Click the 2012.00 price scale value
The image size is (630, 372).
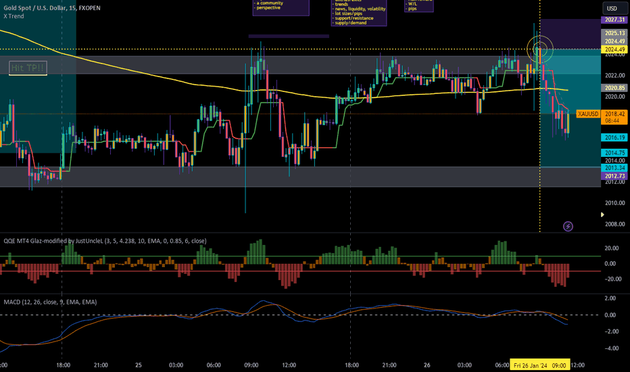pyautogui.click(x=614, y=182)
